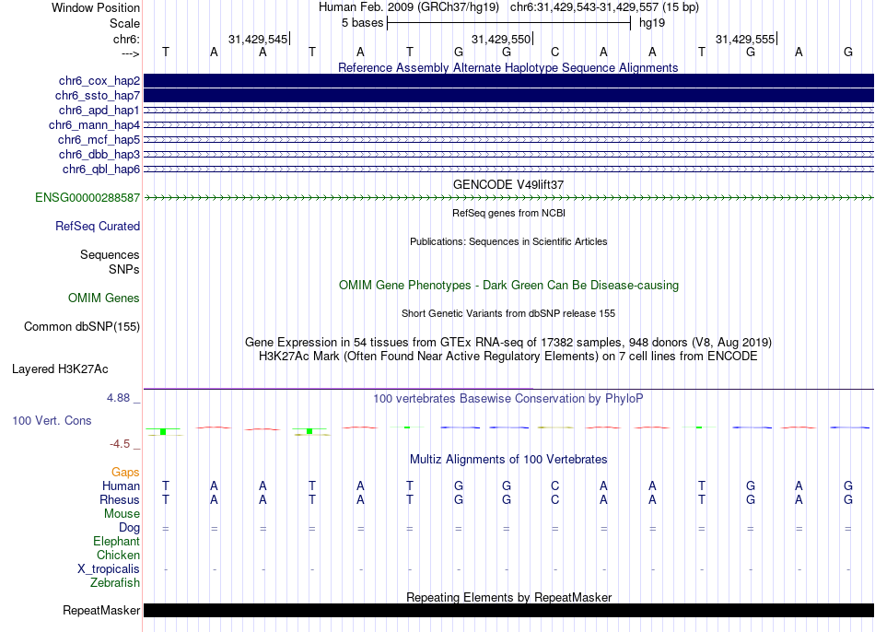Image resolution: width=875 pixels, height=632 pixels.
Task: Open the OMIM Gene Phenotypes track title
Action: [508, 286]
